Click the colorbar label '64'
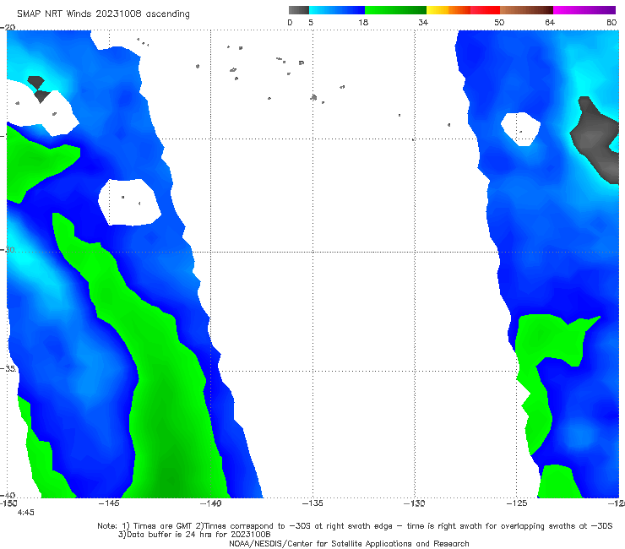 pyautogui.click(x=550, y=23)
